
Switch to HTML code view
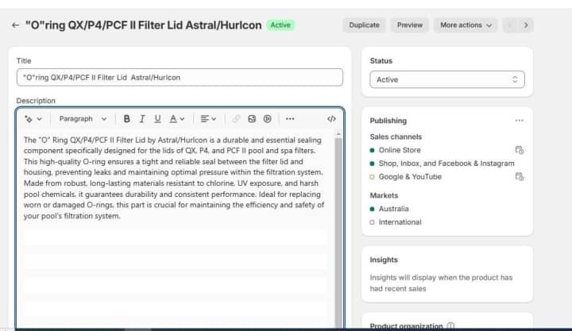[x=331, y=119]
